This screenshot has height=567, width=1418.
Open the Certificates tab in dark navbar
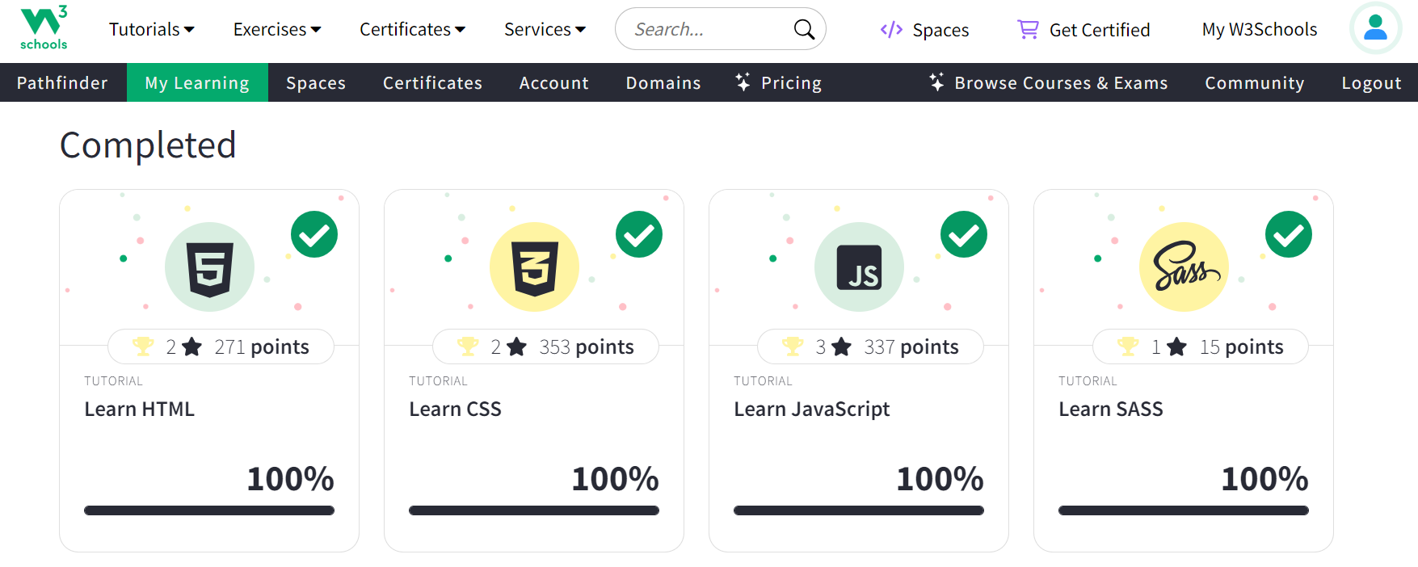(432, 82)
